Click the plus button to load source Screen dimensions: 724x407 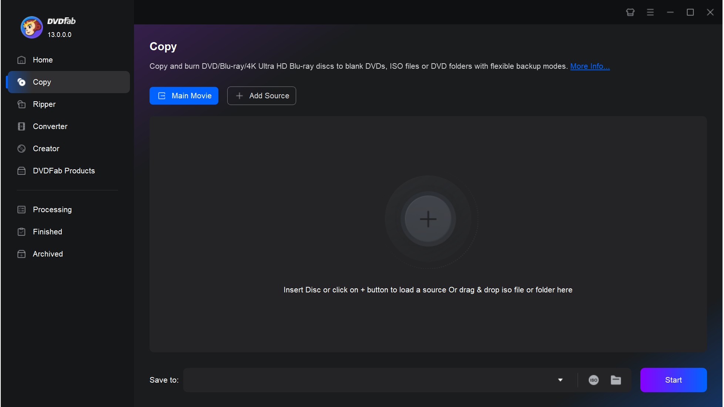pyautogui.click(x=428, y=219)
